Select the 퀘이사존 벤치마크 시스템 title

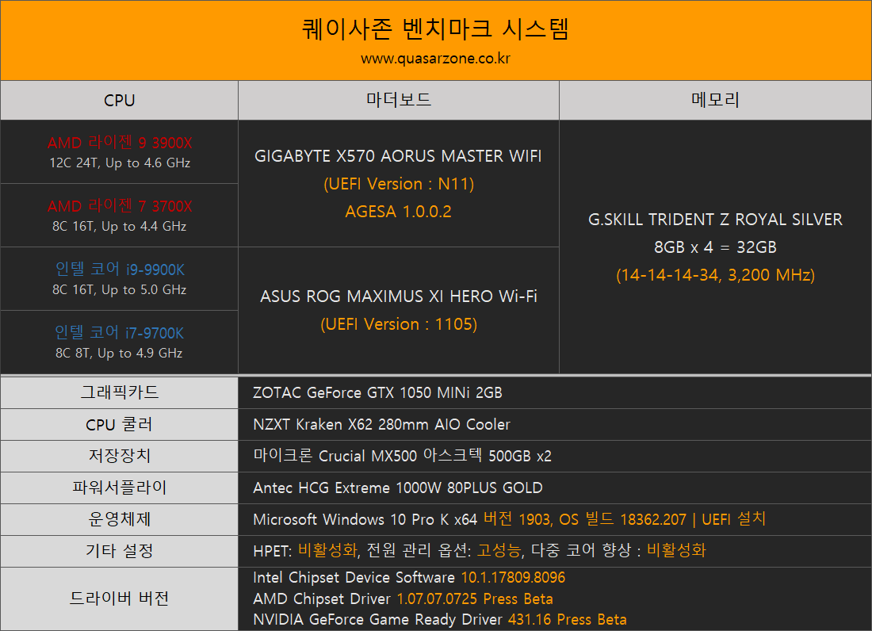point(435,29)
